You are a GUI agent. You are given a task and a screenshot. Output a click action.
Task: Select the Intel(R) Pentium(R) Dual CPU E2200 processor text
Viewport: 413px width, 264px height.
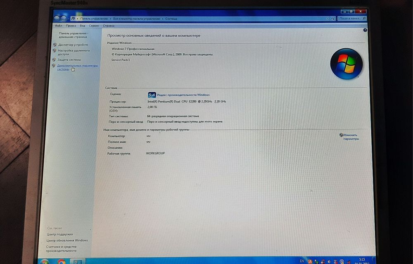pyautogui.click(x=187, y=102)
